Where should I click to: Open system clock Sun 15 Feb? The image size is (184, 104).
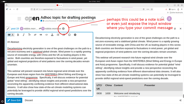pyautogui.click(x=94, y=1)
